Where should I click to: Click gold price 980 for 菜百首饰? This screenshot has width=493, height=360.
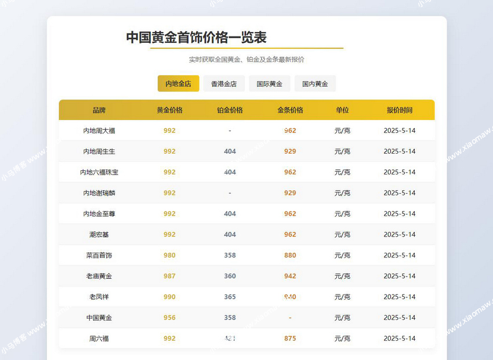point(169,256)
